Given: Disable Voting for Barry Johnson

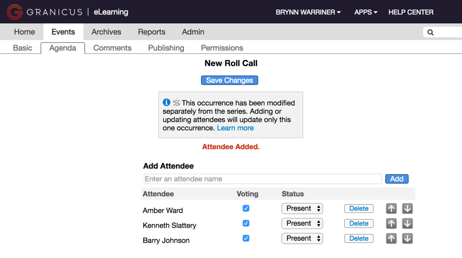Looking at the screenshot, I should 246,239.
